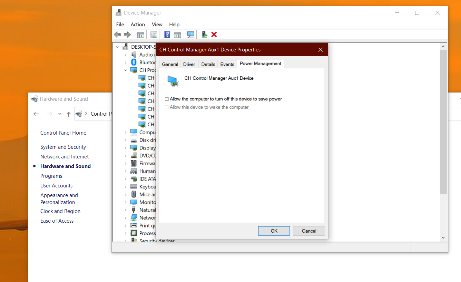
Task: Click the Control Panel address bar icon
Action: pos(79,114)
